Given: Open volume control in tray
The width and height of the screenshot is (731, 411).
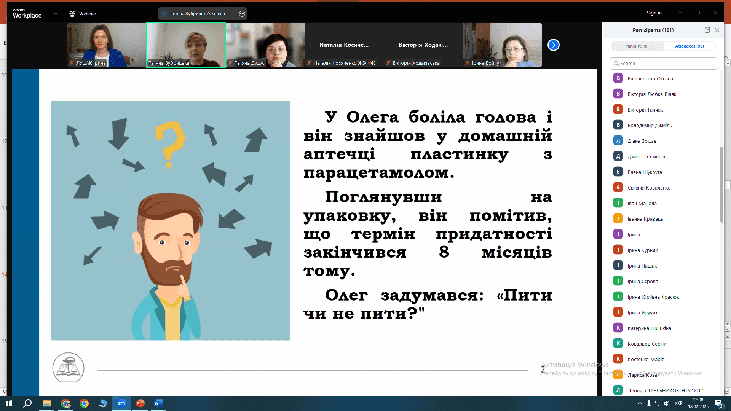Looking at the screenshot, I should click(667, 403).
